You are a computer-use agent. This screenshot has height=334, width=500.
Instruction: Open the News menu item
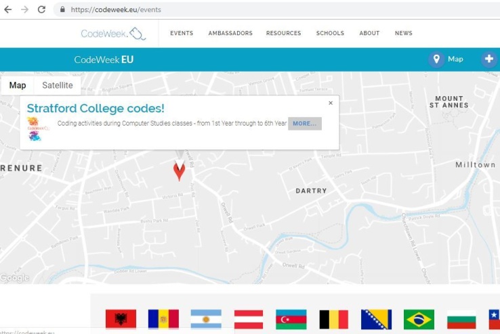[403, 33]
